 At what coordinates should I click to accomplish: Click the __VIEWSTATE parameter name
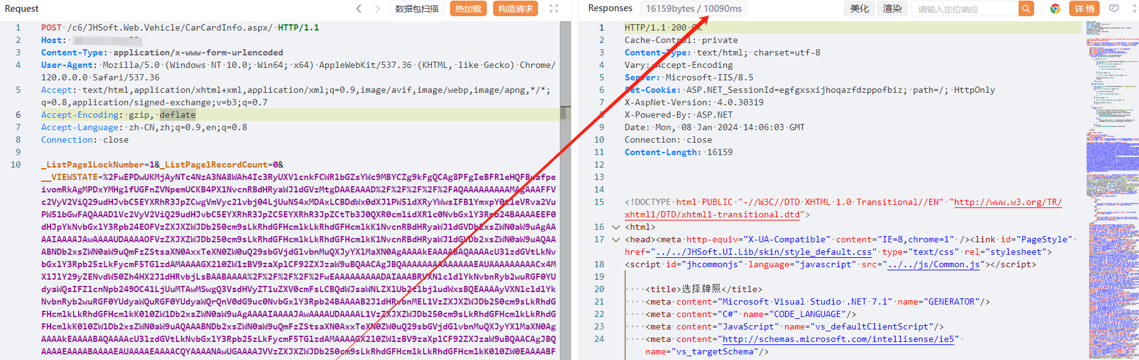click(69, 178)
